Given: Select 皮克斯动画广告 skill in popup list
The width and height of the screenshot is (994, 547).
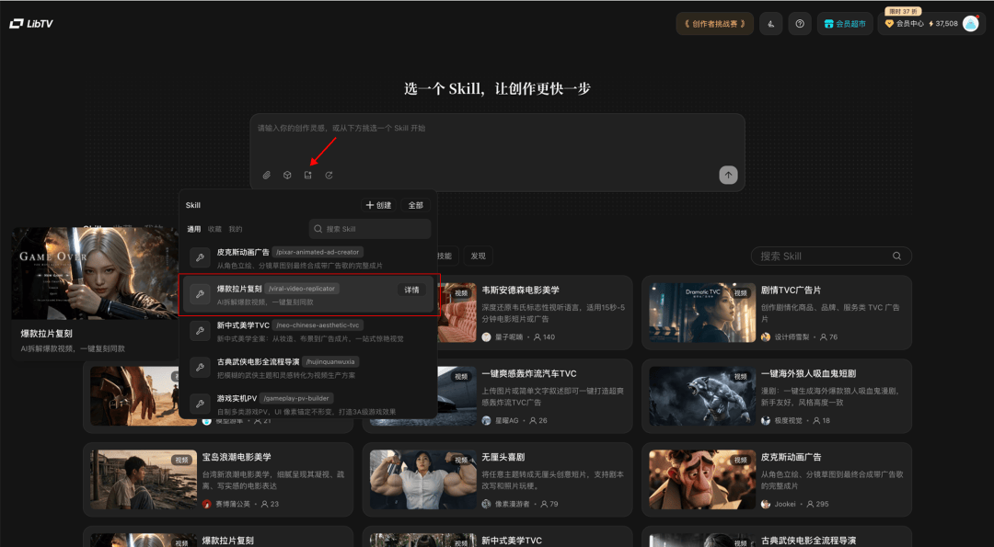Looking at the screenshot, I should [308, 257].
